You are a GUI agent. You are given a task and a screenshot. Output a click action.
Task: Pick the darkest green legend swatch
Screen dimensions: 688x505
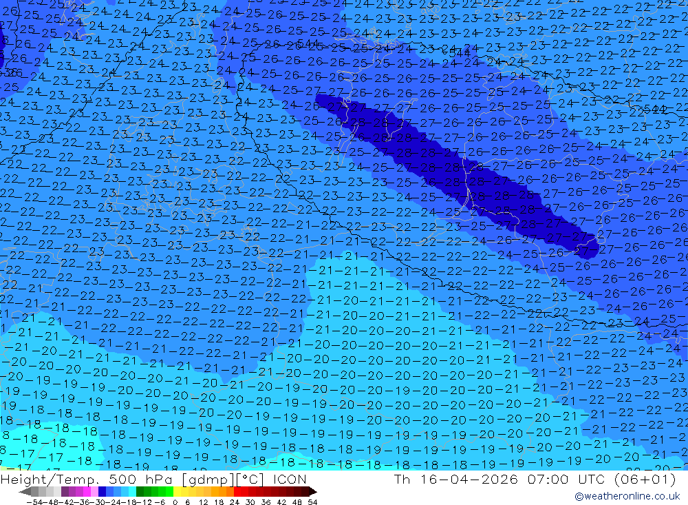(140, 492)
